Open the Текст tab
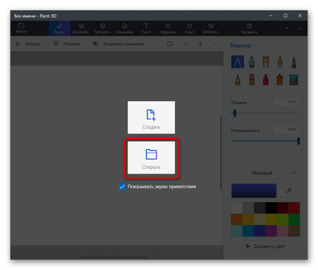Screen dimensions: 318x270 [146, 28]
